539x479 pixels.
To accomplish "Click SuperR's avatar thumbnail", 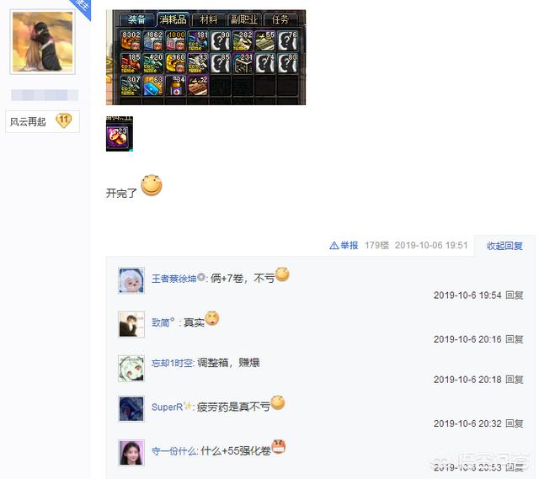I will tap(131, 408).
